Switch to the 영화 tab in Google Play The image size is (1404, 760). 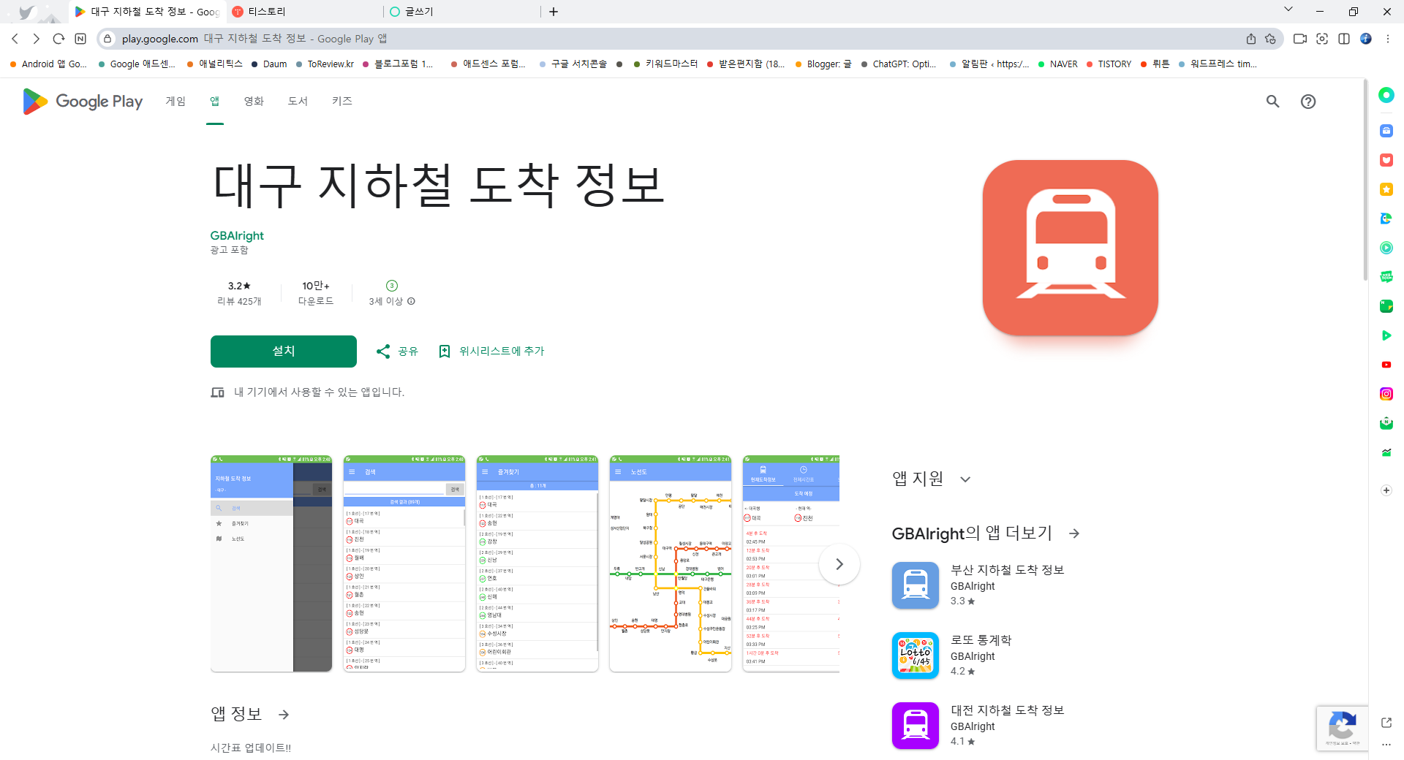point(254,102)
